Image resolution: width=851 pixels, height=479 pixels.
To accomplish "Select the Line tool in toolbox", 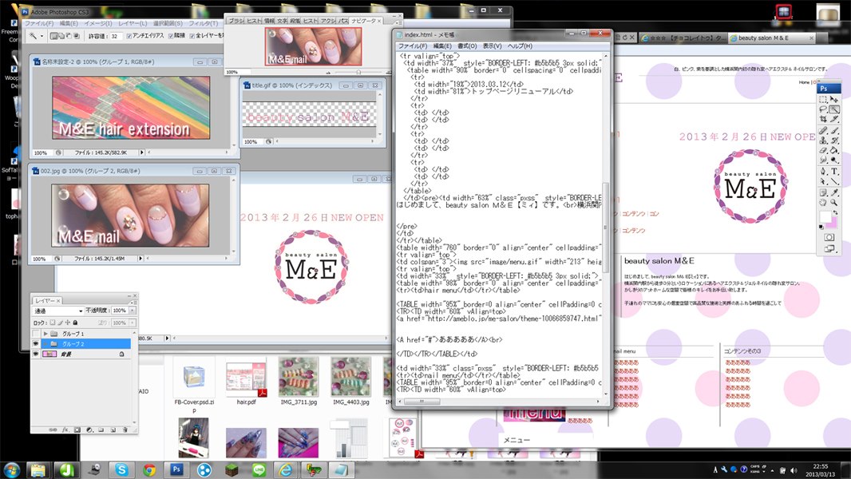I will [x=834, y=181].
